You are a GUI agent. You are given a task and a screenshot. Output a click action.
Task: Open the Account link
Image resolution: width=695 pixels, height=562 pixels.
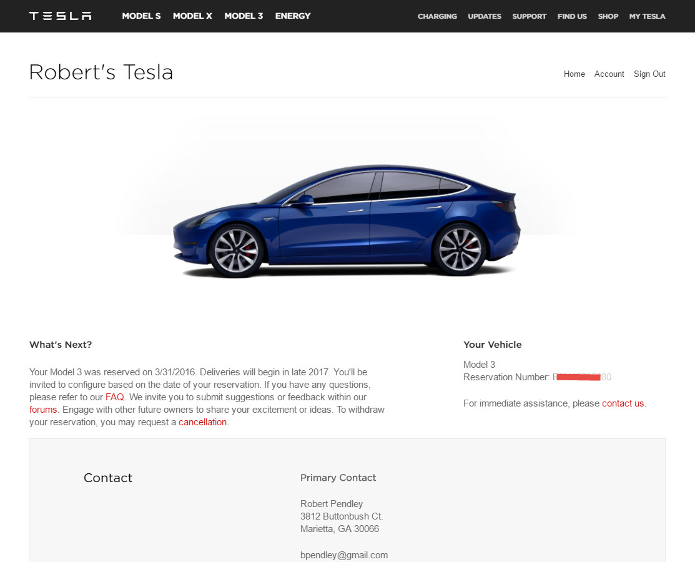click(x=609, y=74)
